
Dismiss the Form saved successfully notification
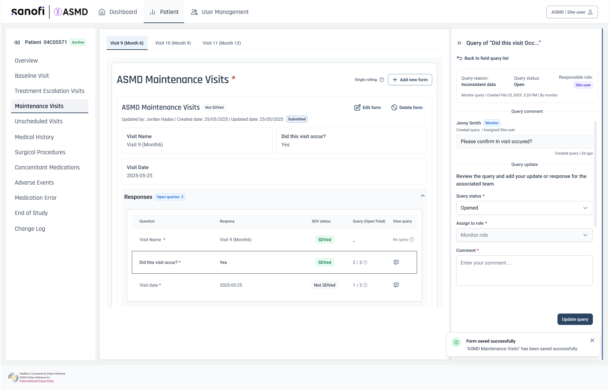point(592,340)
